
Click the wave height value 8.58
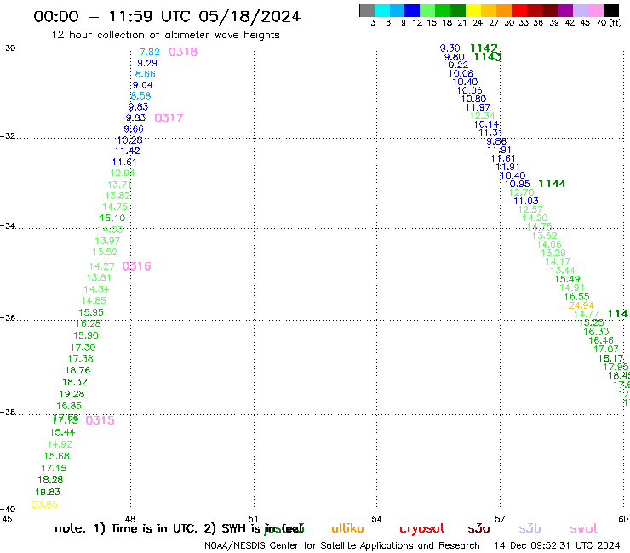tap(140, 96)
